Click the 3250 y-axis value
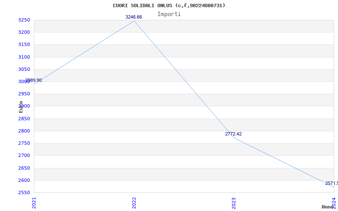The height and width of the screenshot is (211, 338). [x=24, y=20]
